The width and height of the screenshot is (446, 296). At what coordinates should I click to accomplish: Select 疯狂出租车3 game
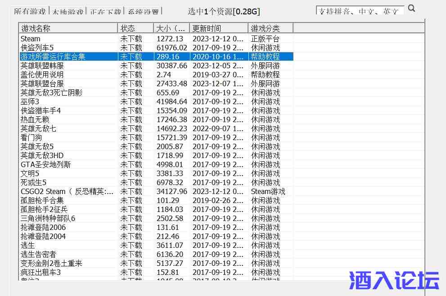tap(156, 273)
